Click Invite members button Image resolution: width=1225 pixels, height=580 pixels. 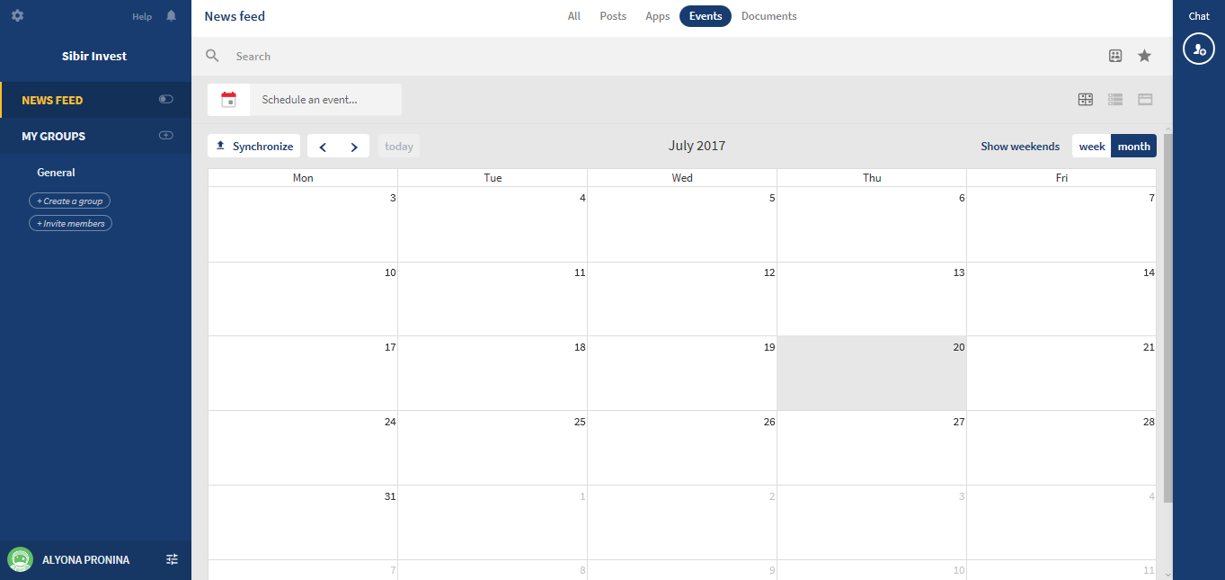point(70,223)
